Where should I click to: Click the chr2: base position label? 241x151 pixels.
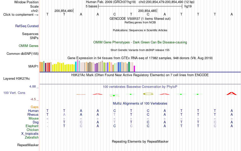pyautogui.click(x=35, y=11)
